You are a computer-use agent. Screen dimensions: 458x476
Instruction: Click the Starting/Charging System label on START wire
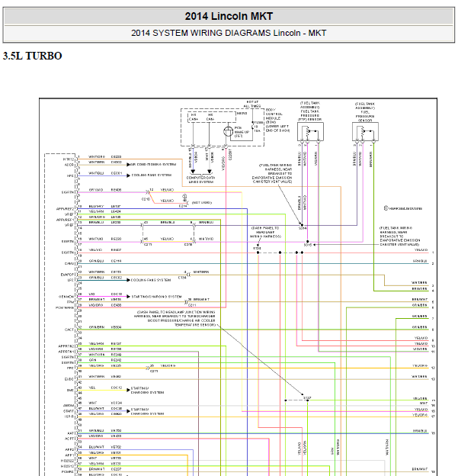(147, 412)
